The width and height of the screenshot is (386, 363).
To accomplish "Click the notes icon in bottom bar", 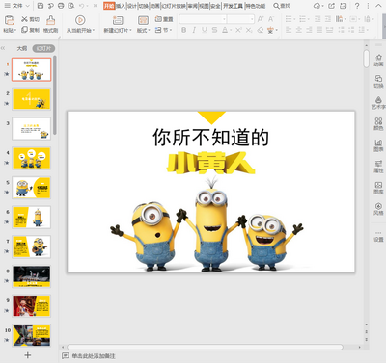I will [x=65, y=355].
